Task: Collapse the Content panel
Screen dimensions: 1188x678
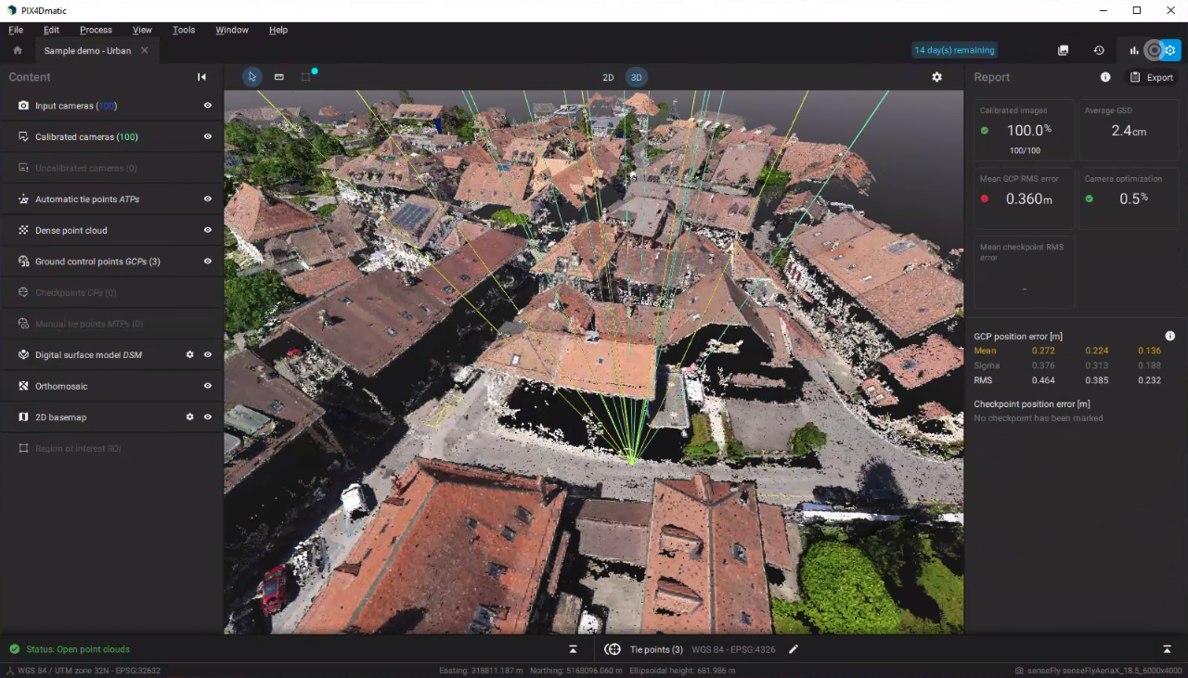Action: coord(201,77)
